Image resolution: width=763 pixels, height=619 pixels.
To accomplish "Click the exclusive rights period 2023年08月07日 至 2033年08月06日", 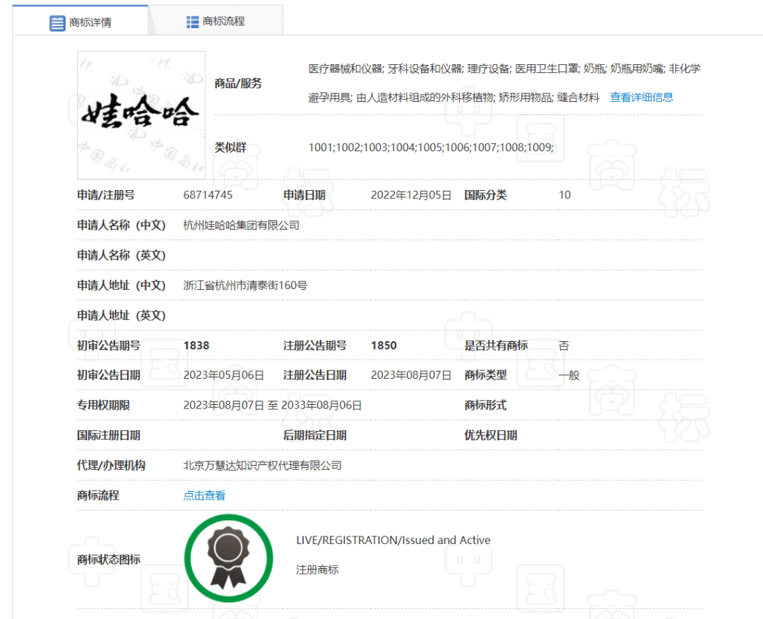I will [x=272, y=406].
